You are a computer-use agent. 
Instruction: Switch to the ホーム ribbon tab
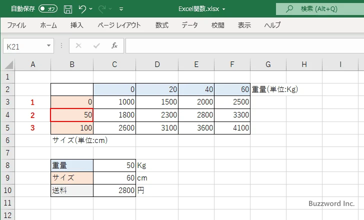[48, 25]
